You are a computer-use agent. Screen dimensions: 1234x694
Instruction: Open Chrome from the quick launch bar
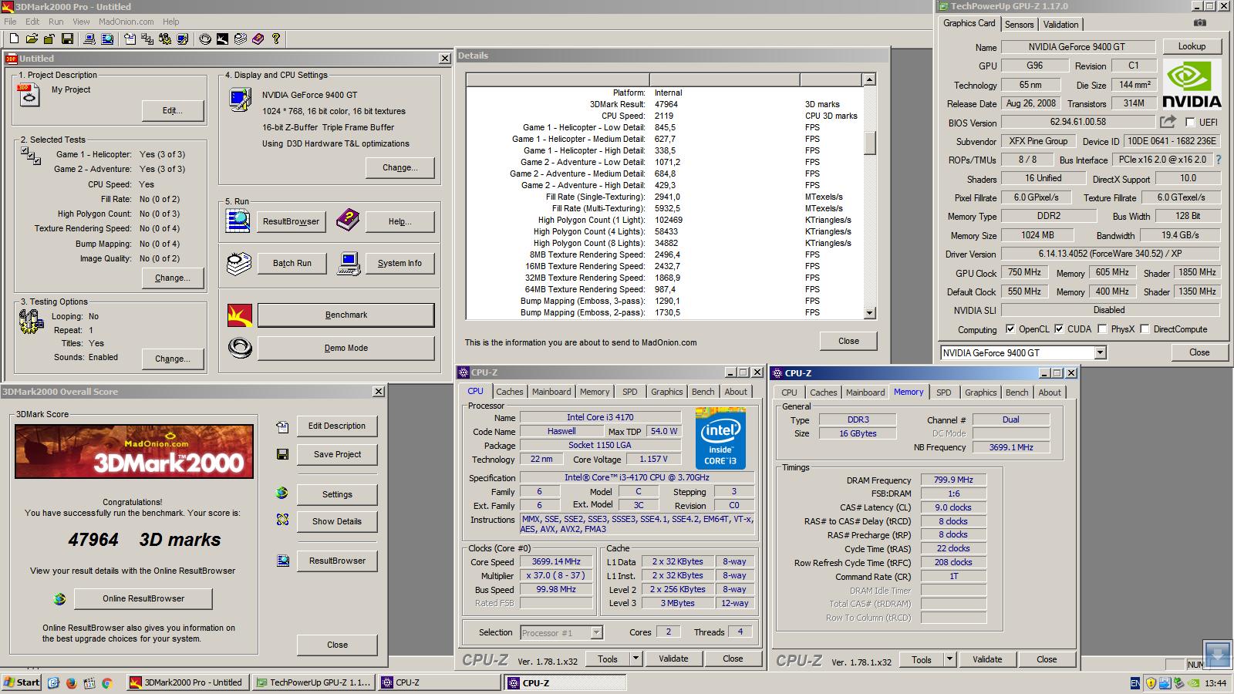pyautogui.click(x=107, y=682)
